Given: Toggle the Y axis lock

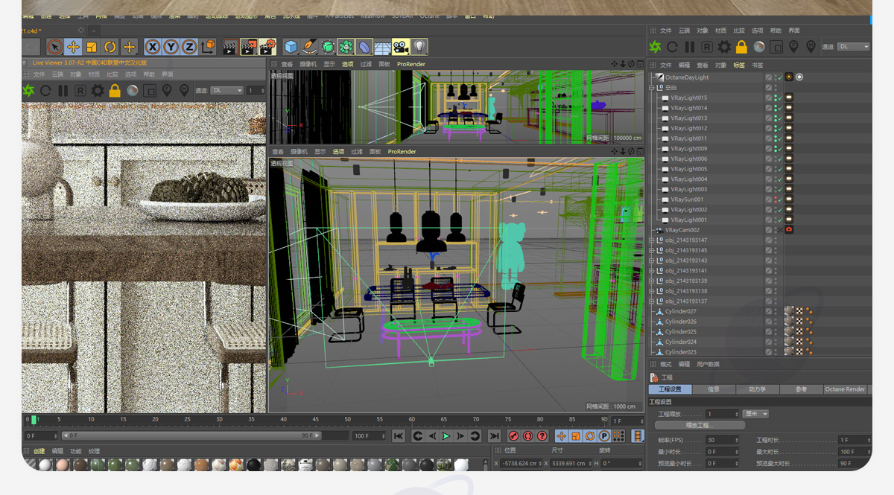Looking at the screenshot, I should tap(171, 47).
